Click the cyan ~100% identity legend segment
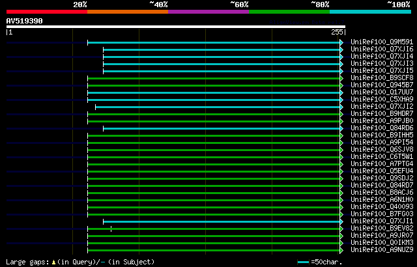This screenshot has width=417, height=267. 371,12
